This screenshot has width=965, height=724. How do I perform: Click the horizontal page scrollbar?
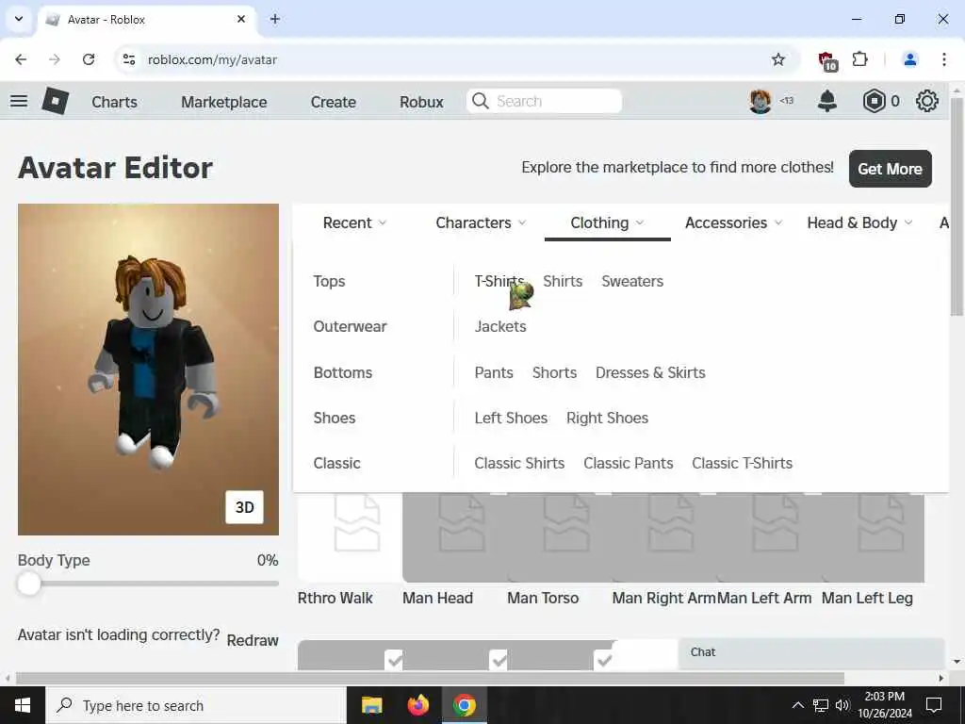[430, 679]
